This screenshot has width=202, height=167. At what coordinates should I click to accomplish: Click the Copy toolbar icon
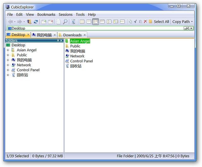click(130, 21)
